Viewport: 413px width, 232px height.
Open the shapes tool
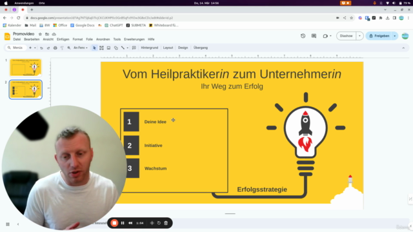click(116, 48)
